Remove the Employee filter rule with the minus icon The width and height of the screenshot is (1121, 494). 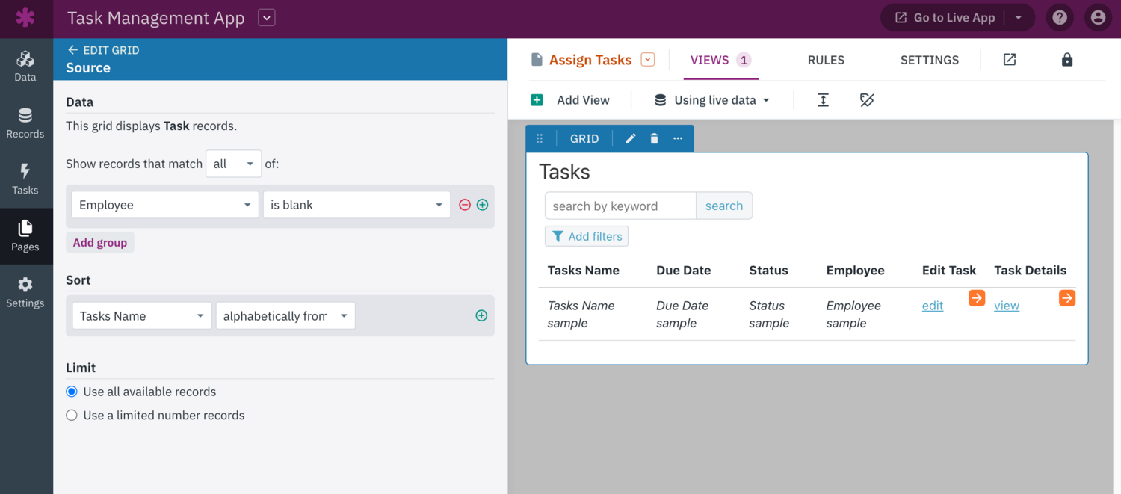(x=463, y=204)
